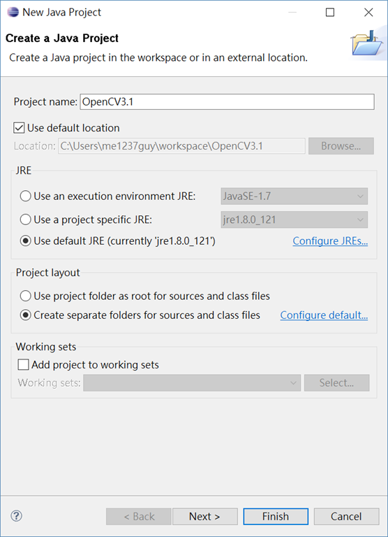The image size is (388, 537).
Task: Open the JavaSE-1.7 execution environment dropdown
Action: click(x=294, y=196)
